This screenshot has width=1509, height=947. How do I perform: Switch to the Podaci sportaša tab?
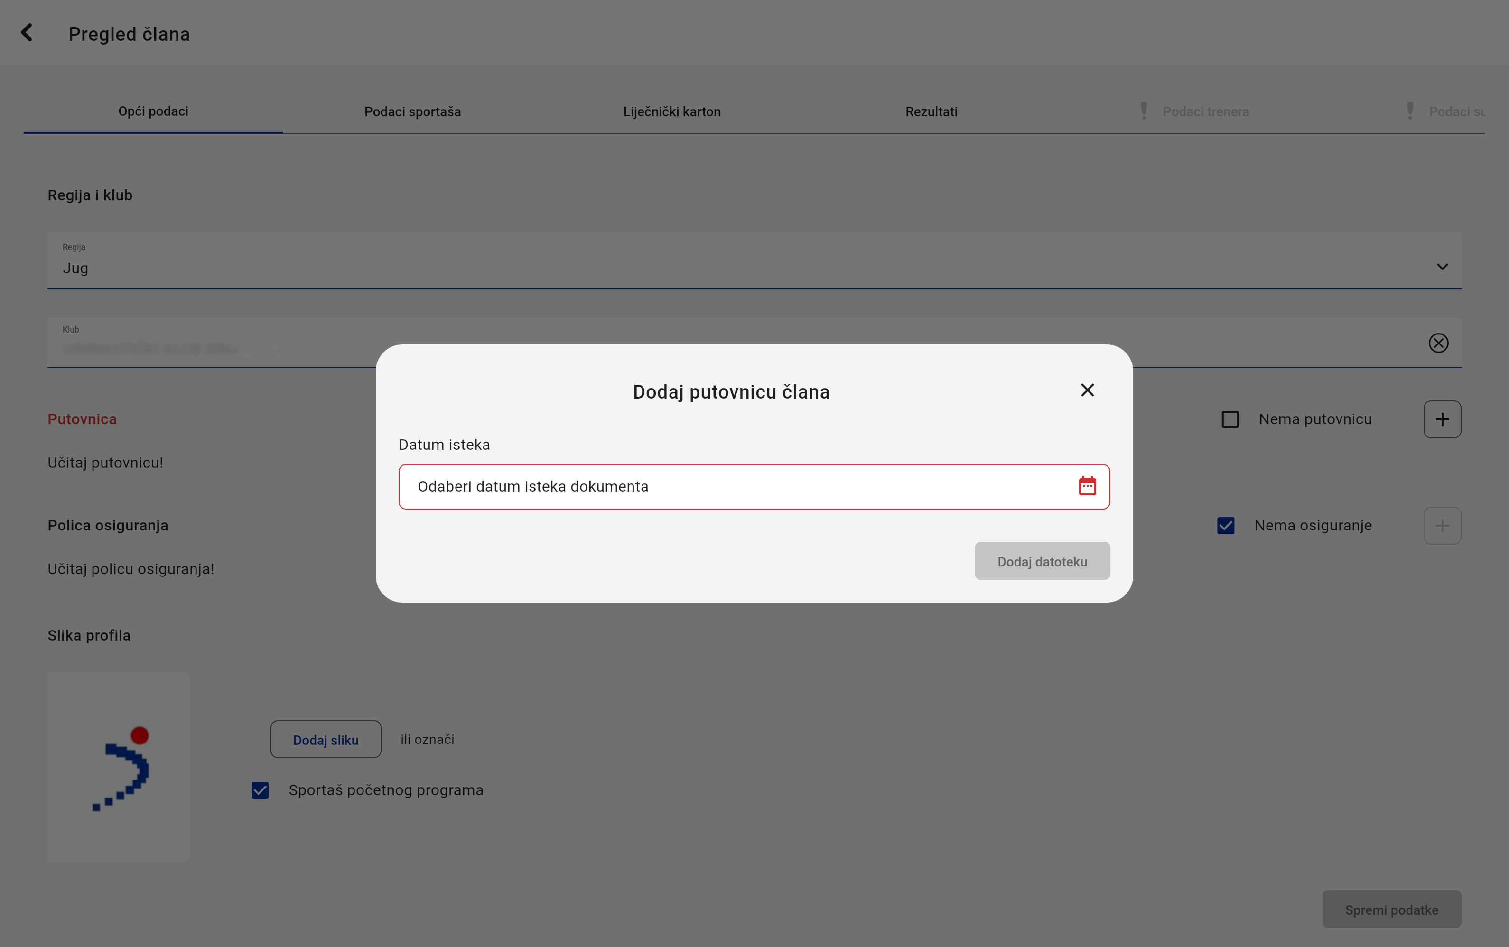click(412, 111)
